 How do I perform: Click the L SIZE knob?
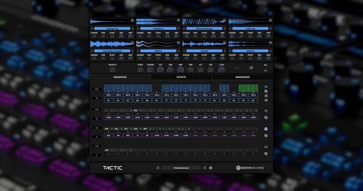[x=221, y=70]
